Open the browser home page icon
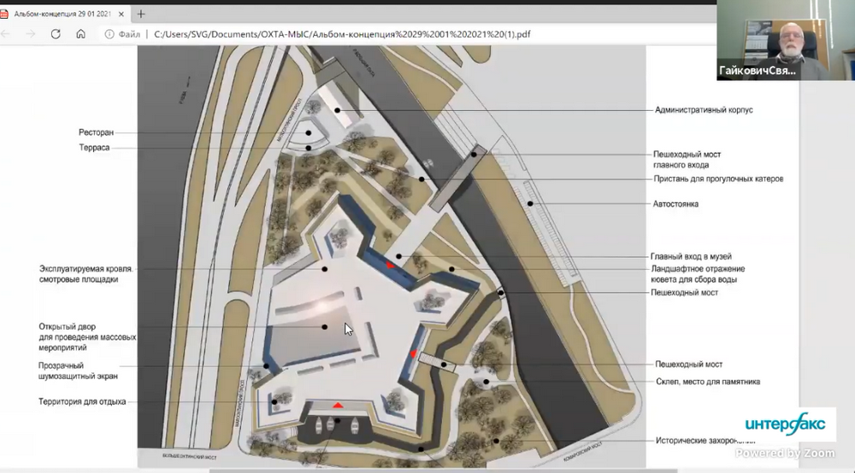The height and width of the screenshot is (473, 855). tap(80, 34)
